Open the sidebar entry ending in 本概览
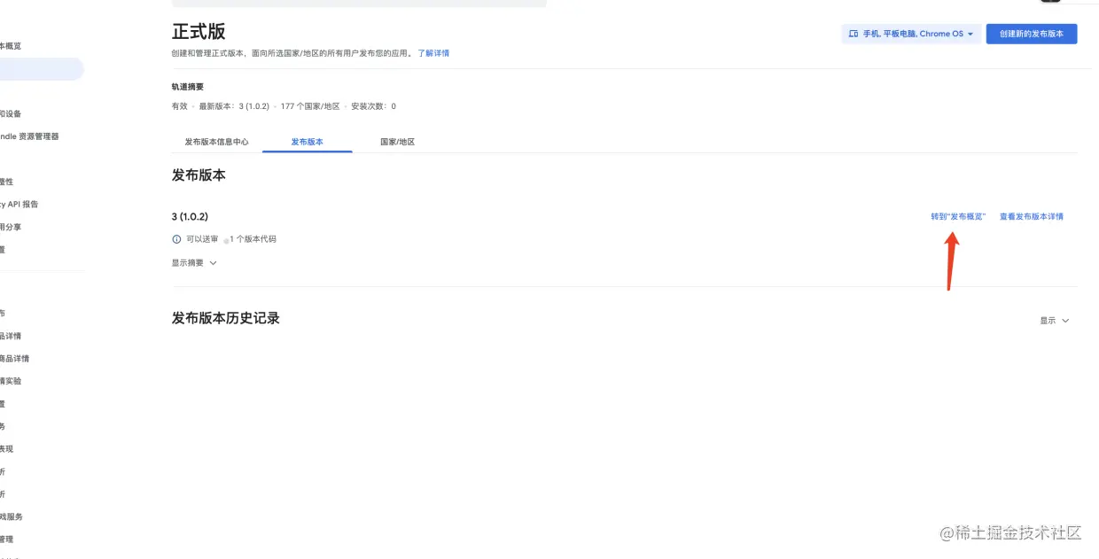This screenshot has width=1099, height=559. pyautogui.click(x=11, y=46)
